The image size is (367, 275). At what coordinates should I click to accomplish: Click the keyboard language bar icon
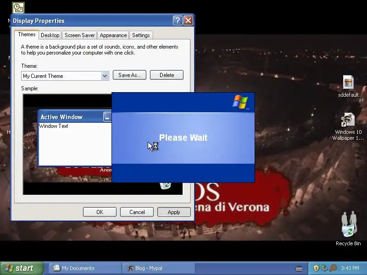click(x=299, y=269)
